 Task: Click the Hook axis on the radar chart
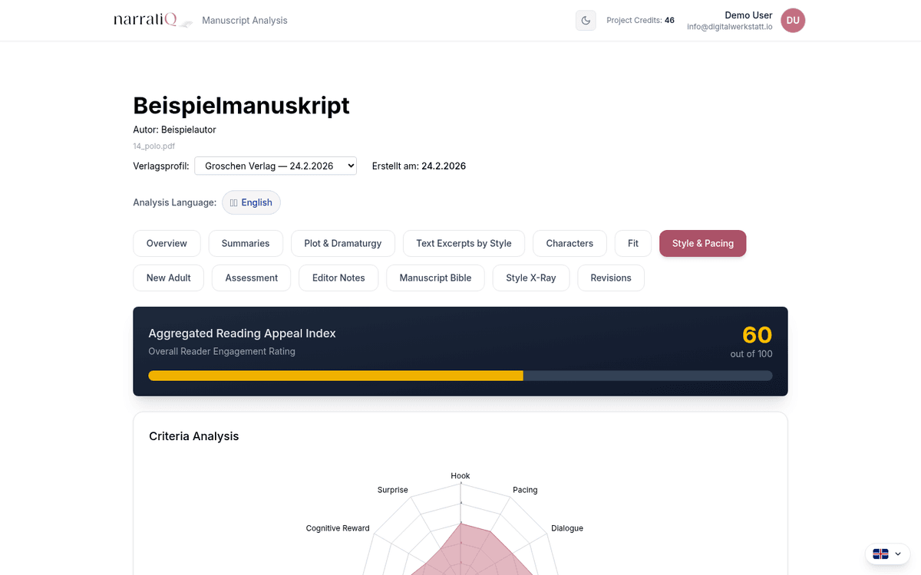tap(460, 475)
